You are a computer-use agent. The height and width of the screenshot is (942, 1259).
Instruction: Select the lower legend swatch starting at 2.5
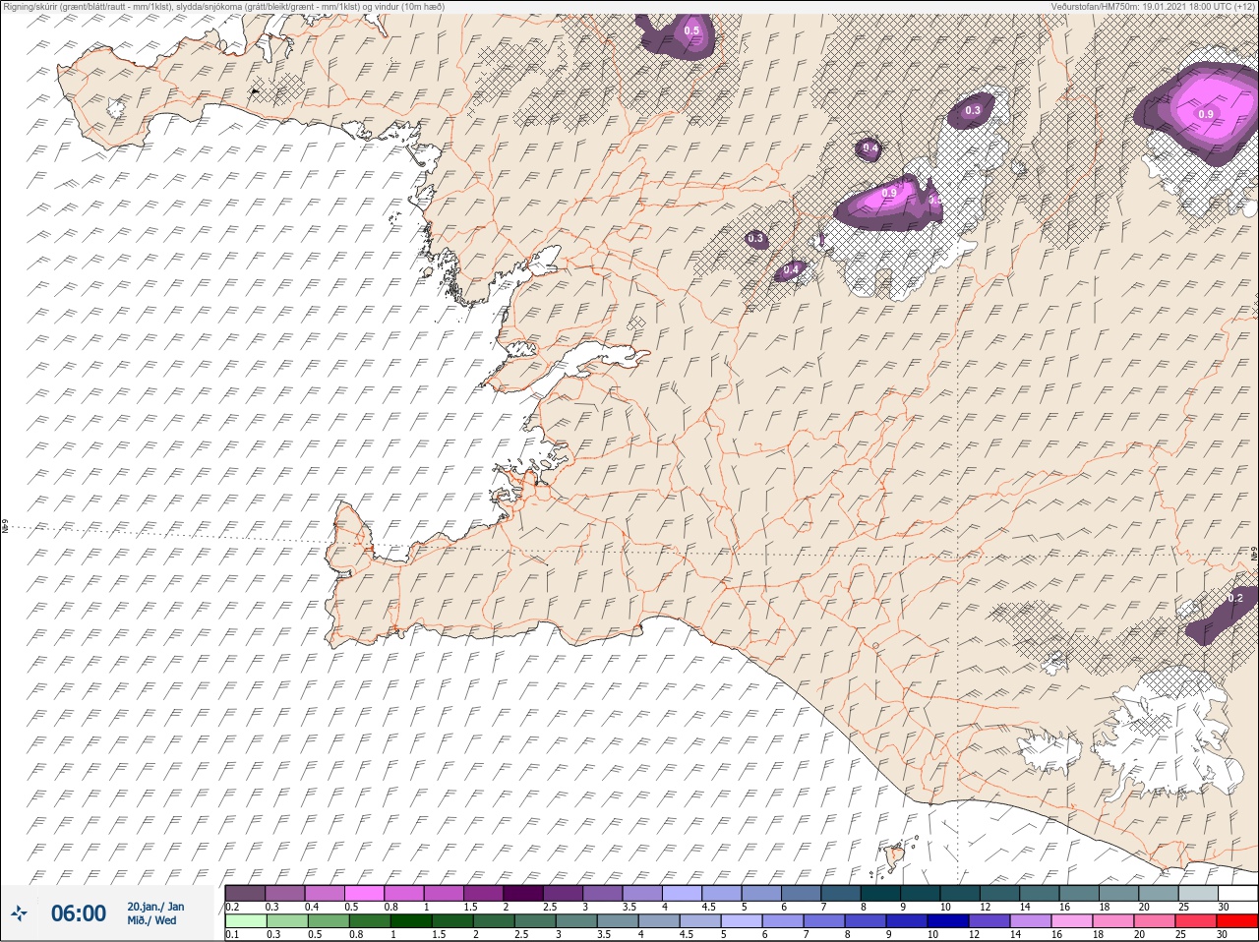(x=533, y=921)
